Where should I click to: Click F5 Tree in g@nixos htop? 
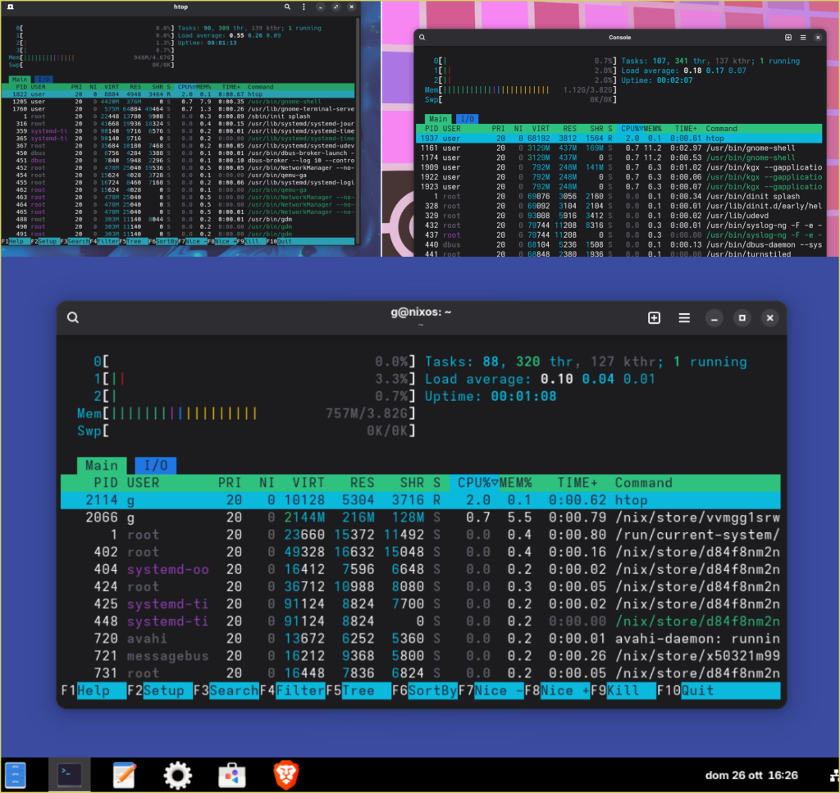[x=358, y=690]
